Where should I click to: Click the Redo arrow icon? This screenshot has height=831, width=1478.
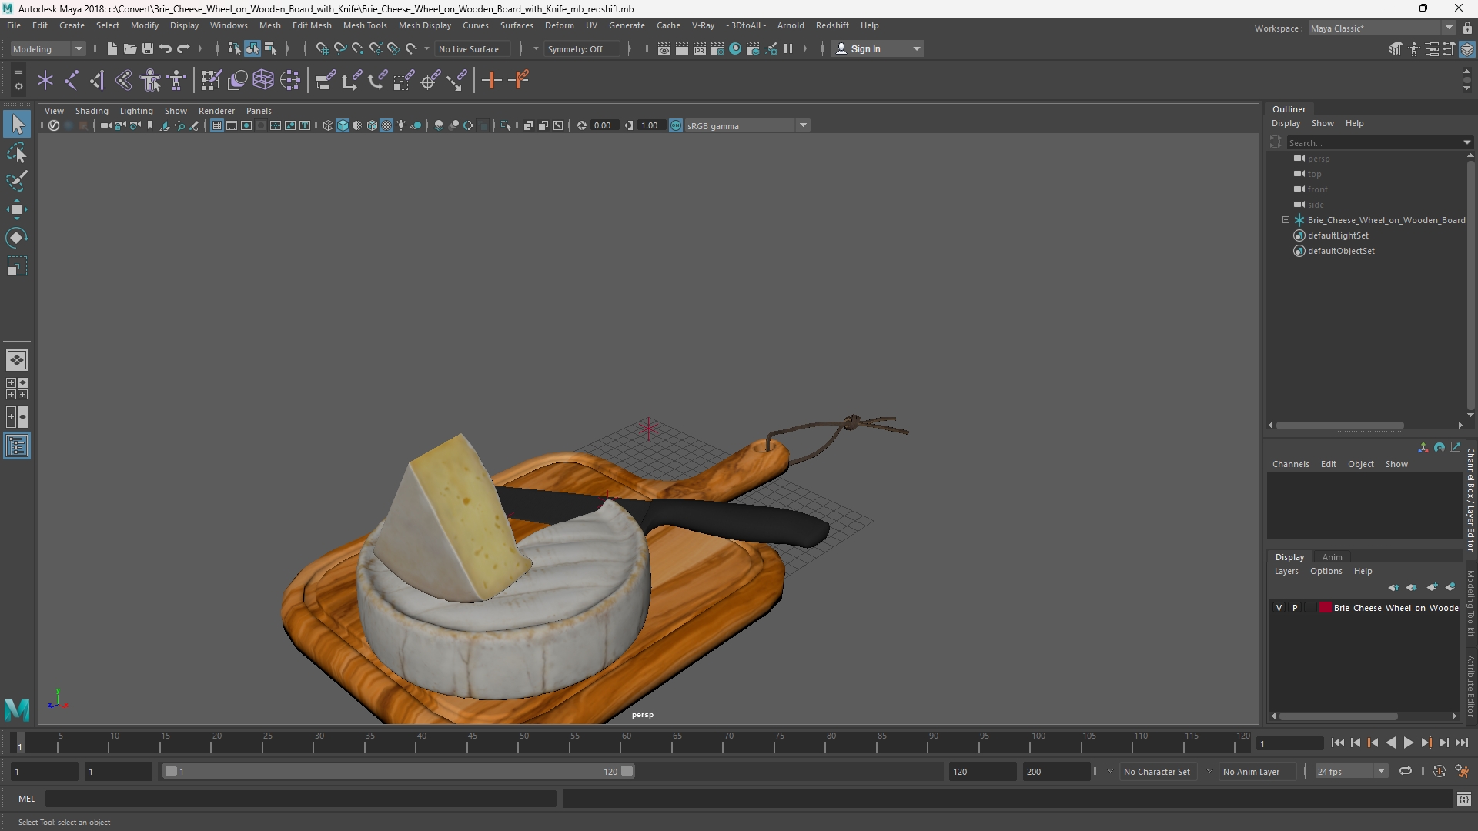(183, 48)
